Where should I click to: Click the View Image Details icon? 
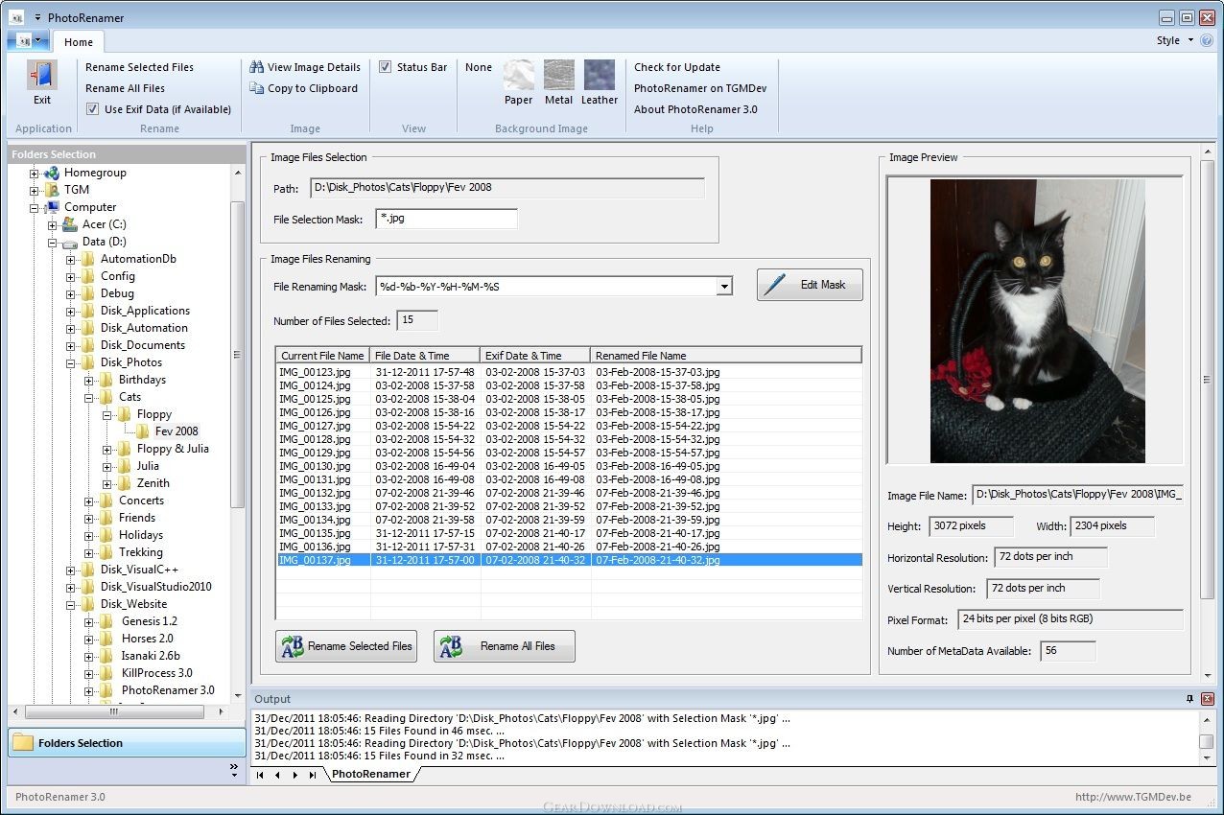click(x=257, y=67)
